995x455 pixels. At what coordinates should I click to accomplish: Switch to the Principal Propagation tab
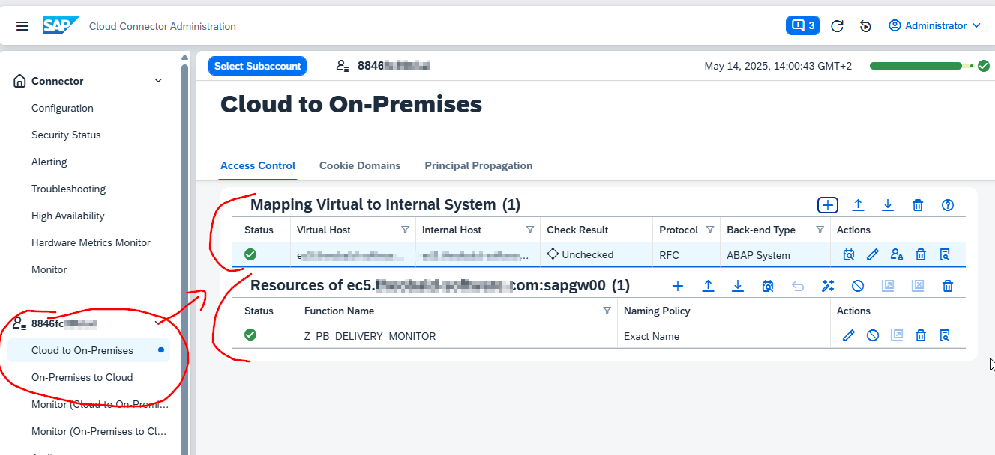pyautogui.click(x=478, y=166)
